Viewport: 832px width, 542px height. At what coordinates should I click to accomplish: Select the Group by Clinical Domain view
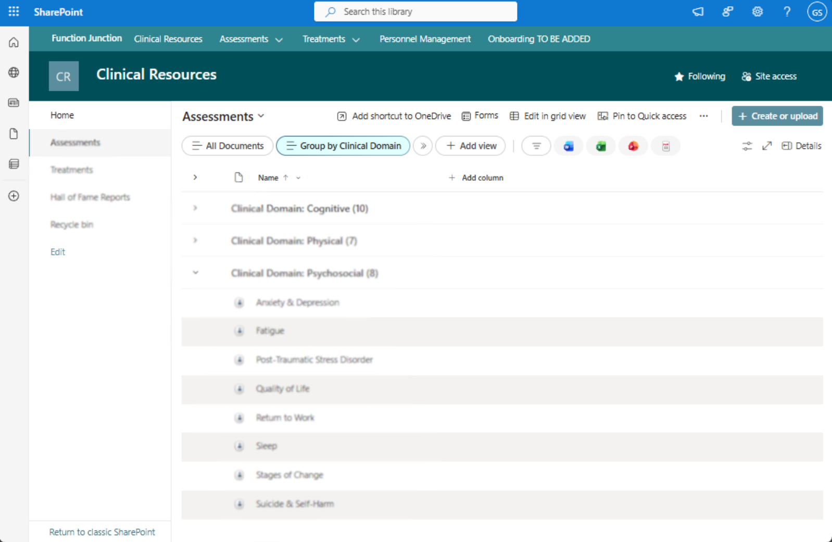pyautogui.click(x=343, y=146)
